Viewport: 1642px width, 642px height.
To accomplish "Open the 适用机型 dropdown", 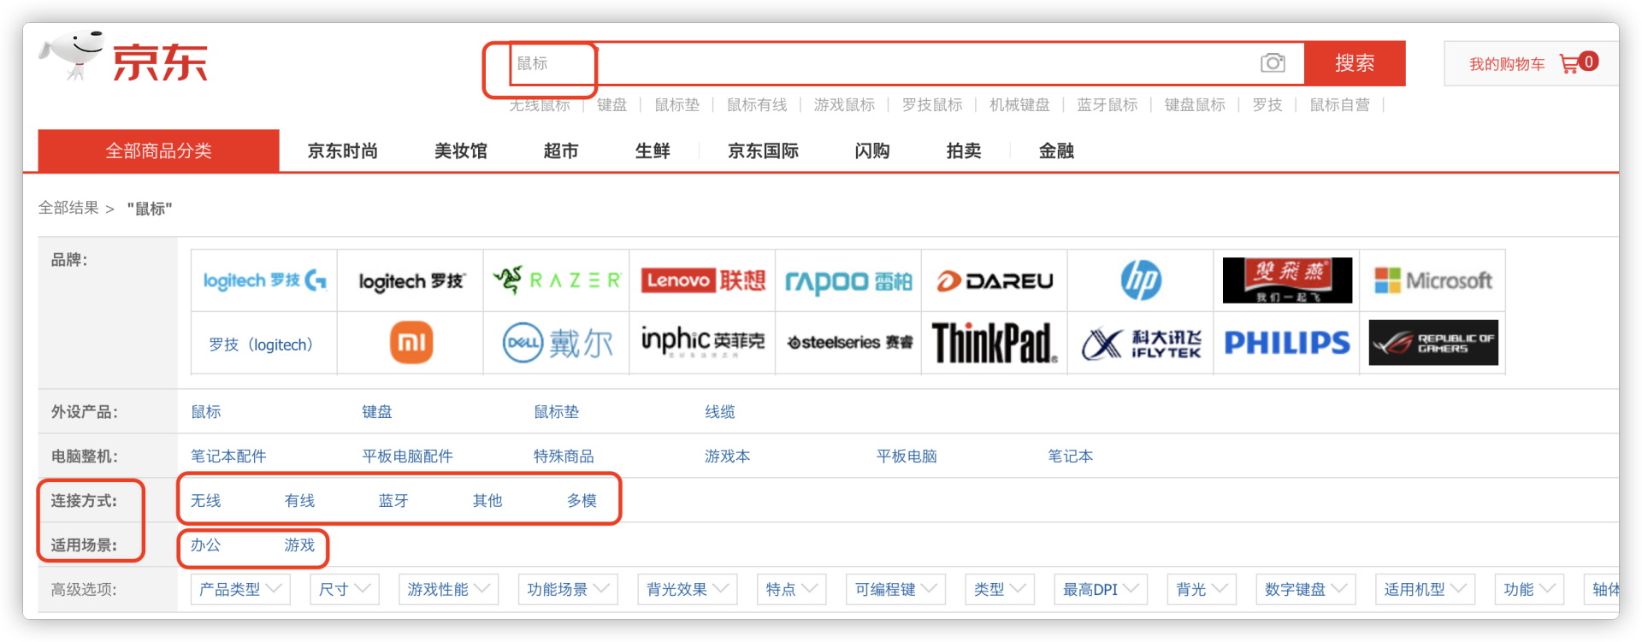I will pos(1426,589).
